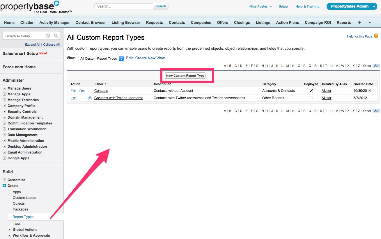381x239 pixels.
Task: Expand the Manage Users section
Action: click(4, 88)
